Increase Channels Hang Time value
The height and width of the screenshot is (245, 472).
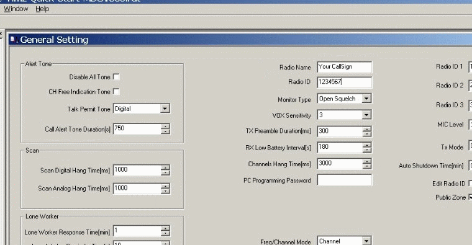point(366,161)
